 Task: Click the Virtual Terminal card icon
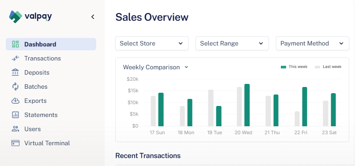[x=15, y=143]
